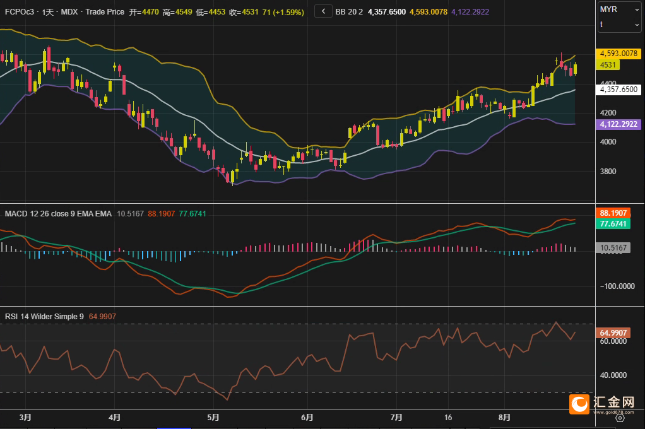Collapse indicator legend with the left chevron
Image resolution: width=645 pixels, height=429 pixels.
pos(323,11)
